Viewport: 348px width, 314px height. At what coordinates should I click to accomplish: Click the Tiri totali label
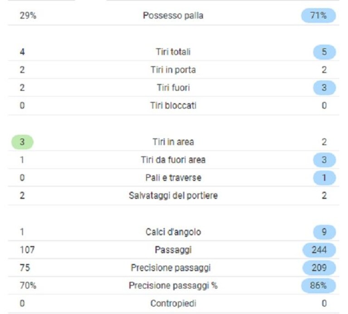coord(173,52)
